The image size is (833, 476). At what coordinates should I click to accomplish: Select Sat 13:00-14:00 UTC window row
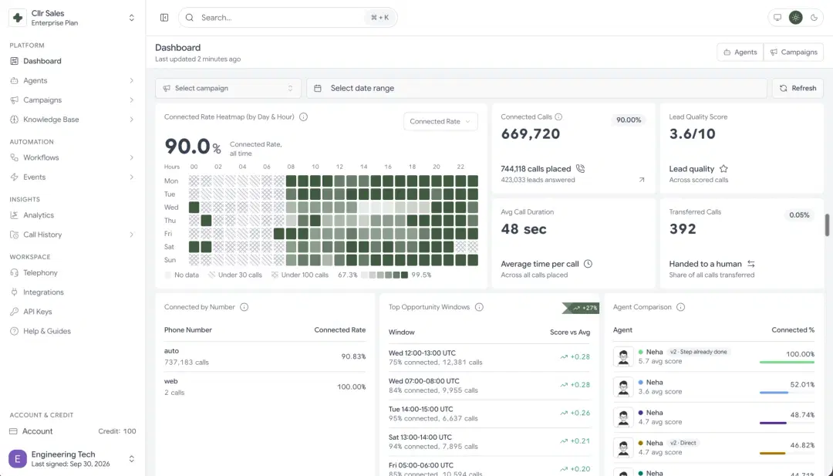489,442
